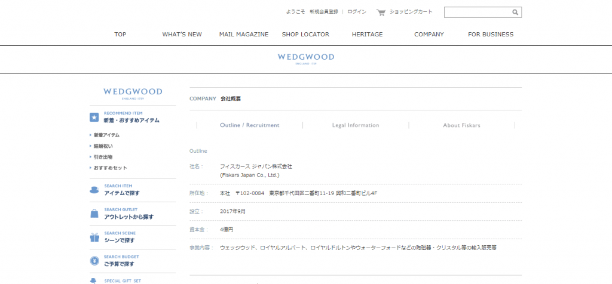This screenshot has width=612, height=284.
Task: Select the About Fiskars tab
Action: (462, 125)
